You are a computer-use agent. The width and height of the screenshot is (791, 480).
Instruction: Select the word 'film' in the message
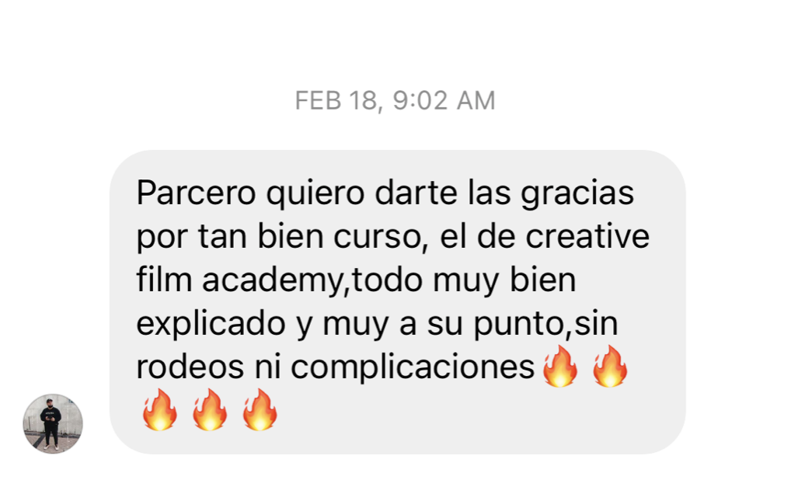tap(164, 280)
